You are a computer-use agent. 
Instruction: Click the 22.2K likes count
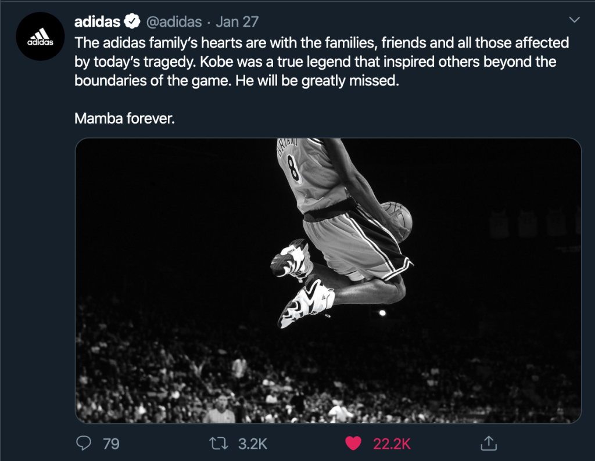[392, 444]
